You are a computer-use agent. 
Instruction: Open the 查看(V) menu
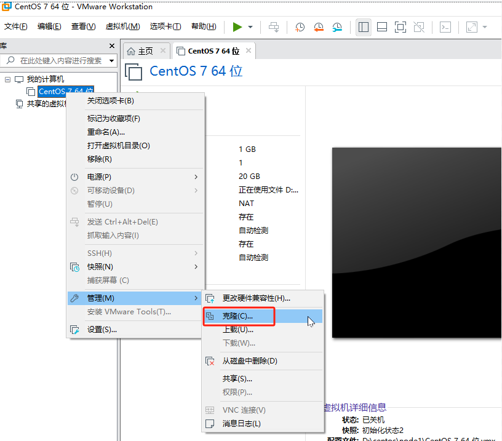pyautogui.click(x=83, y=26)
